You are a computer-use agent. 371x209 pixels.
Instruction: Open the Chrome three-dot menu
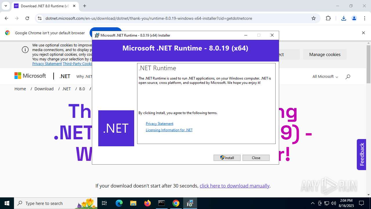tap(365, 18)
